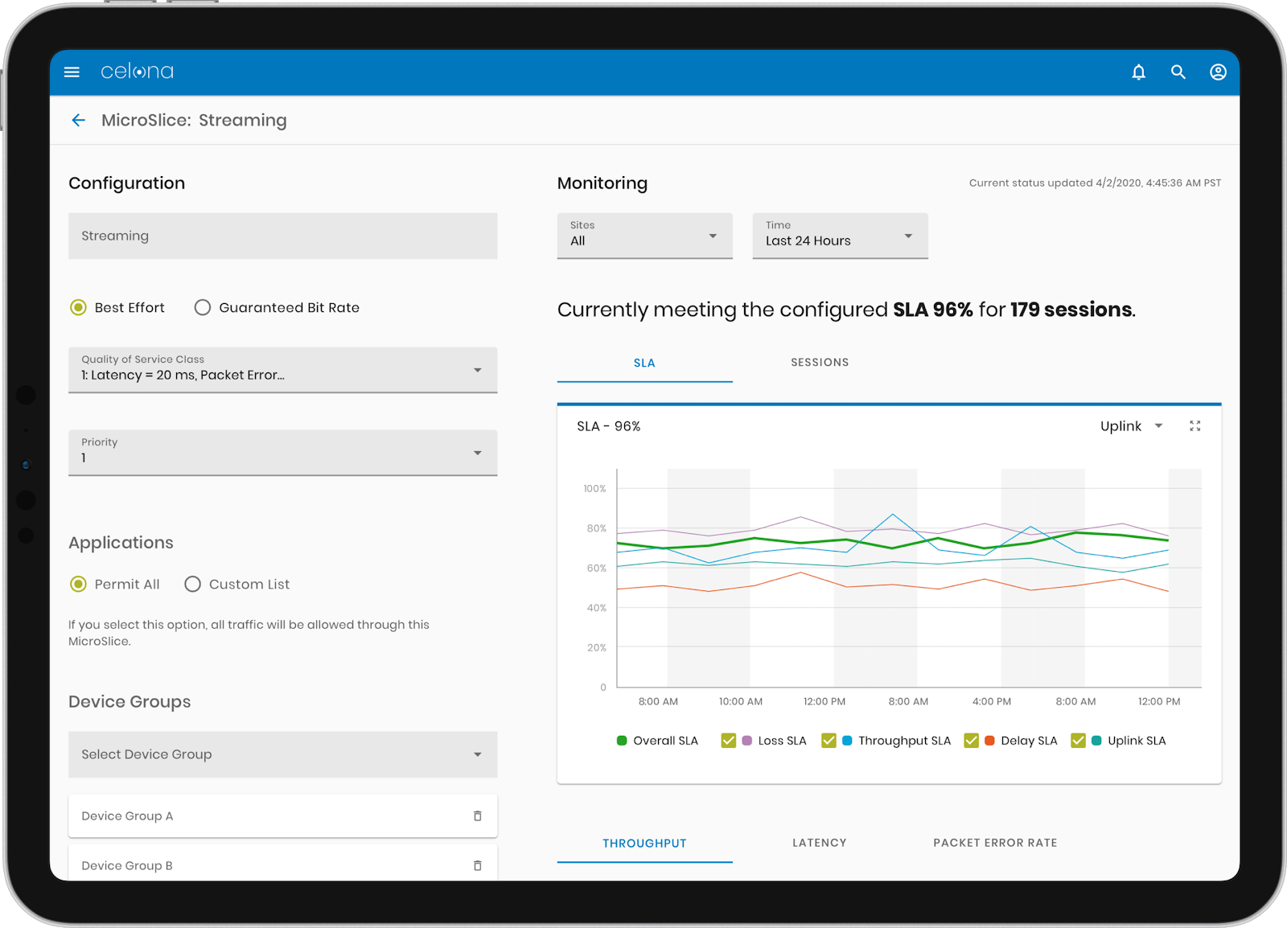The width and height of the screenshot is (1287, 928).
Task: Delete Device Group B with trash icon
Action: click(477, 865)
